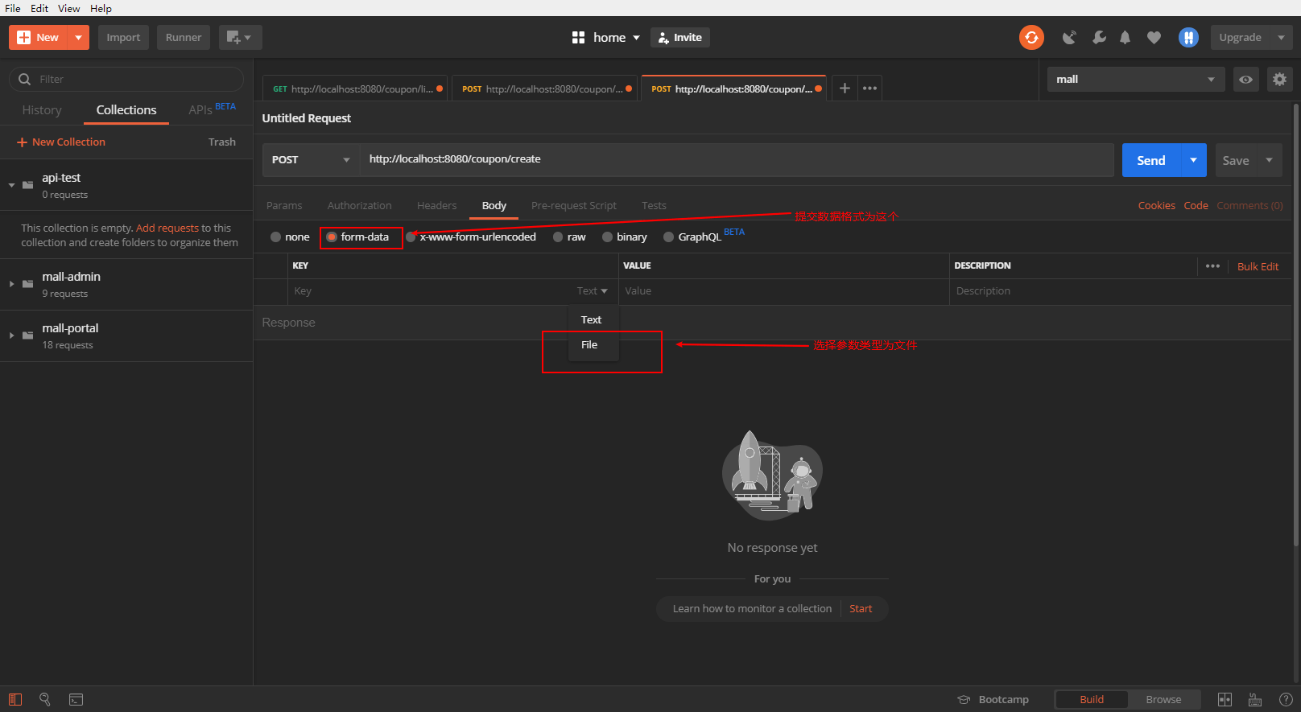This screenshot has height=712, width=1301.
Task: Click the Bootcamp icon in status bar
Action: click(964, 699)
